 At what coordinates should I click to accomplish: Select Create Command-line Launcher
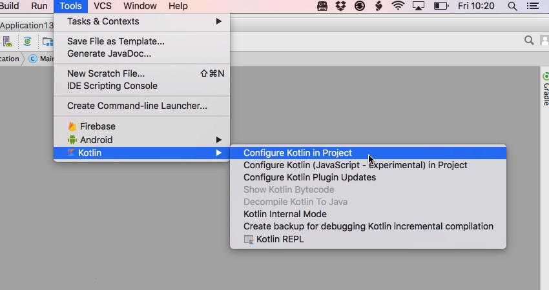coord(141,106)
